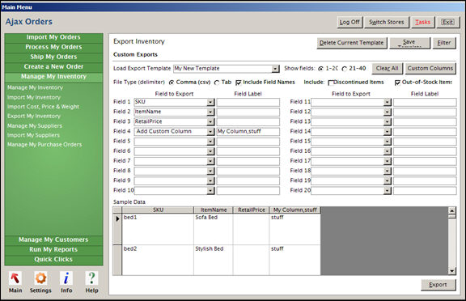Choose the Tab delimiter radio button
The image size is (466, 301).
click(x=217, y=83)
